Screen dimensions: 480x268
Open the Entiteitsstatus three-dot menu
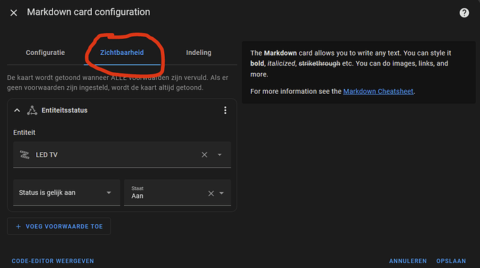[x=225, y=110]
